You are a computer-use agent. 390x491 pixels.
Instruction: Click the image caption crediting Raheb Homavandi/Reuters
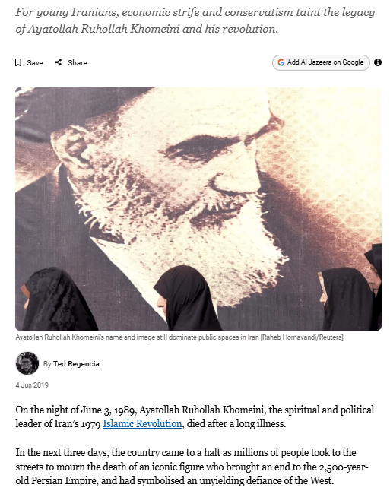click(179, 337)
